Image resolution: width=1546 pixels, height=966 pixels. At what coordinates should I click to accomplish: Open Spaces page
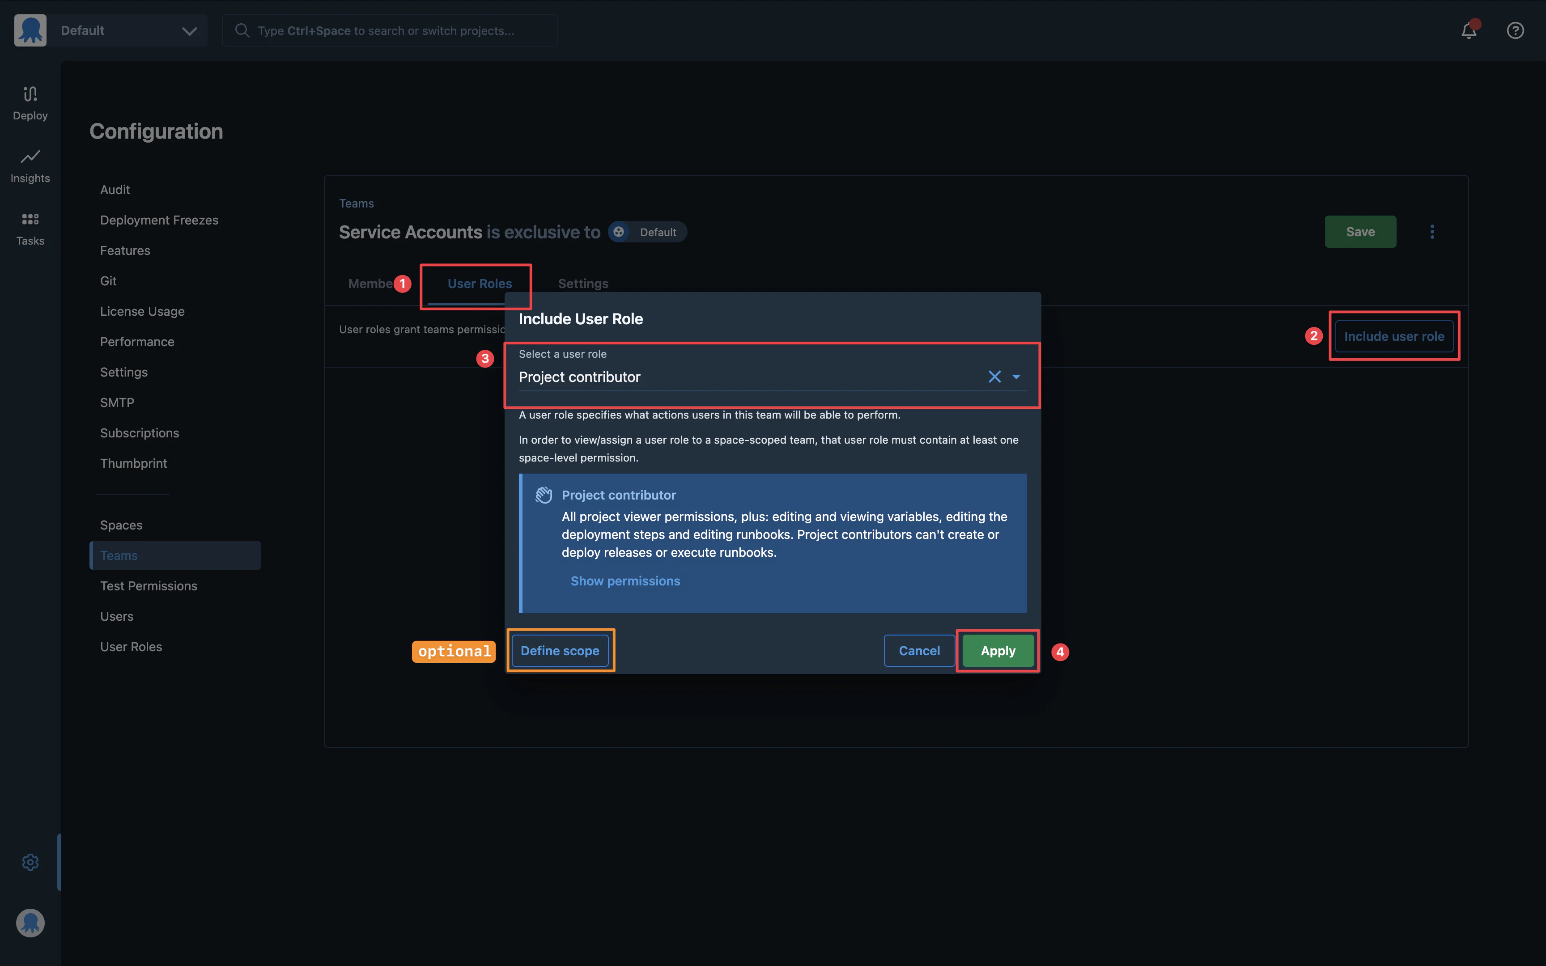point(121,525)
